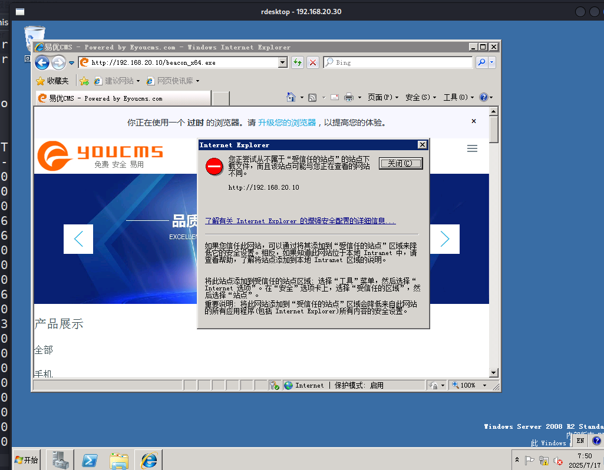The height and width of the screenshot is (470, 604).
Task: Open the 建议网站 favorites link
Action: click(117, 81)
